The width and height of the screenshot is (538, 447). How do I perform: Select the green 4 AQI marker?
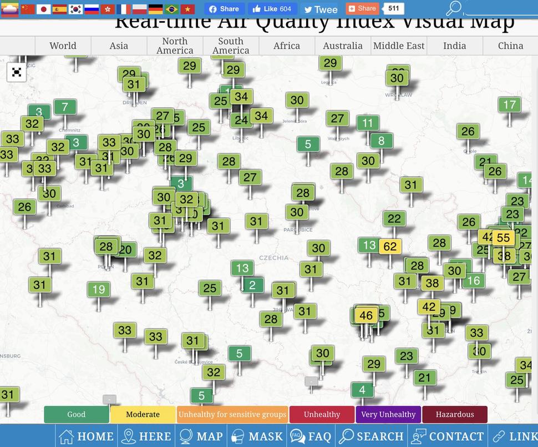click(x=362, y=390)
